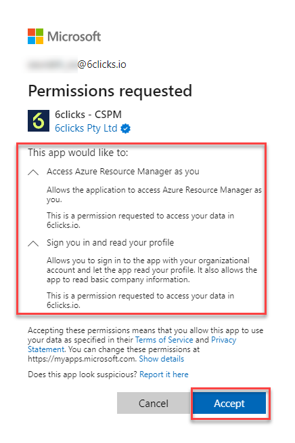Collapse the Azure Resource Manager permission chevron
Screen dimensions: 295x443
point(33,172)
